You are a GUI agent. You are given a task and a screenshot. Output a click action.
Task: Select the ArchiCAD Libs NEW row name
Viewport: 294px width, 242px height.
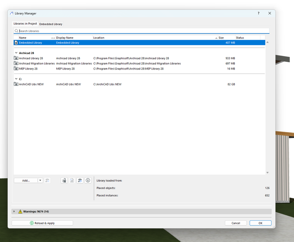31,84
